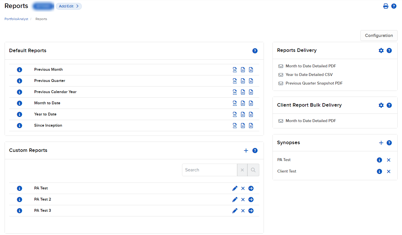
Task: Open the Configuration panel
Action: pyautogui.click(x=379, y=35)
